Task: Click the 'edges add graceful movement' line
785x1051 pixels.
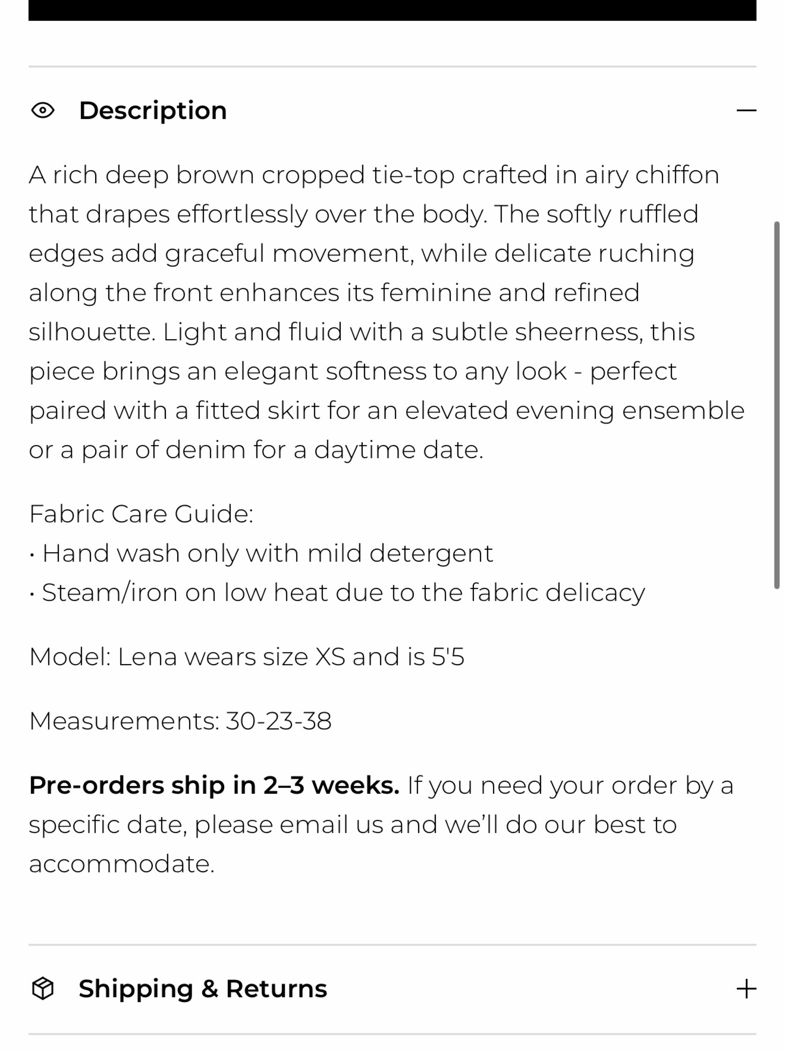Action: tap(361, 254)
